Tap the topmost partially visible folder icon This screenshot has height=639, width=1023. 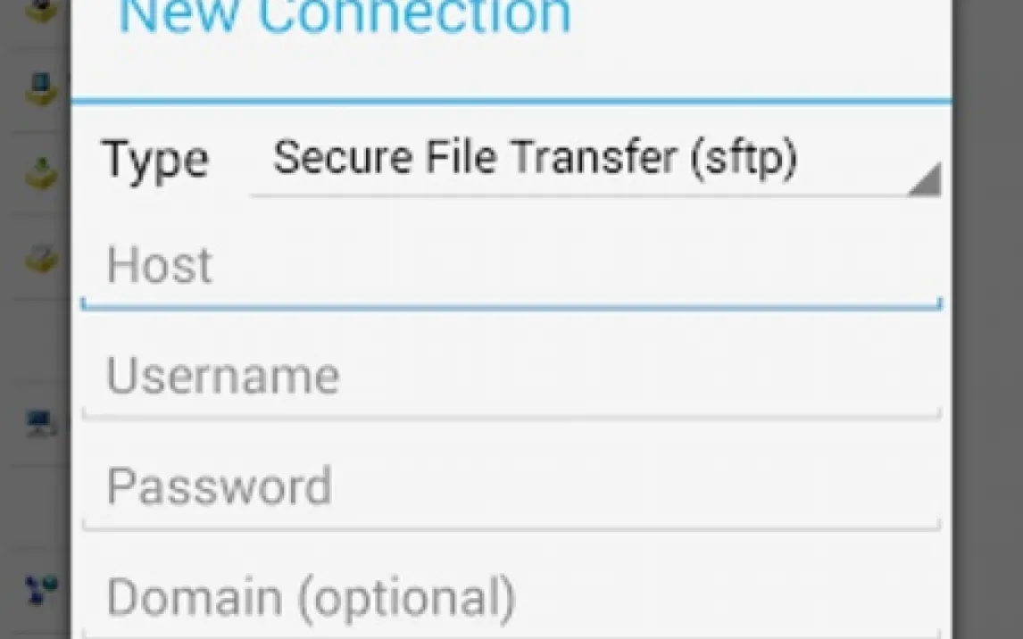click(x=41, y=11)
